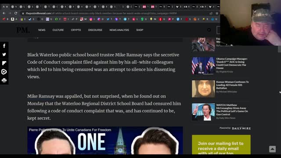Open Matthew McConaughey gun control article
This screenshot has width=281, height=158.
point(232,110)
